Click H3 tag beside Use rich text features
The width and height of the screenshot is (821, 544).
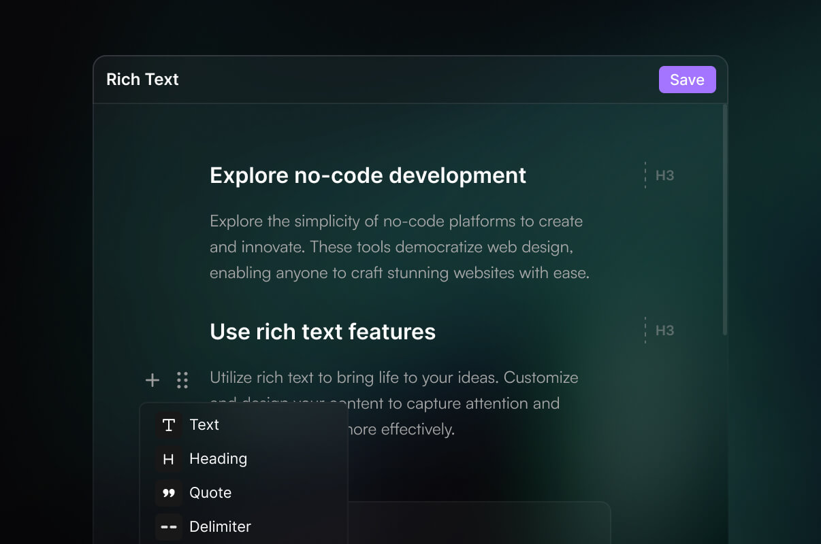(x=664, y=330)
